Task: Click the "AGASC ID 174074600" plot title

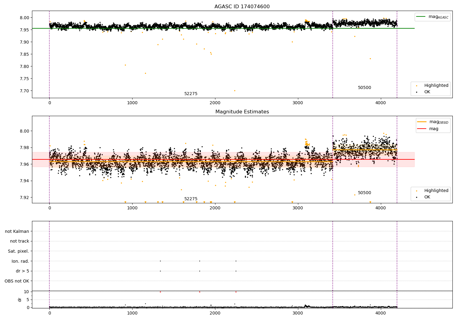Action: tap(242, 7)
